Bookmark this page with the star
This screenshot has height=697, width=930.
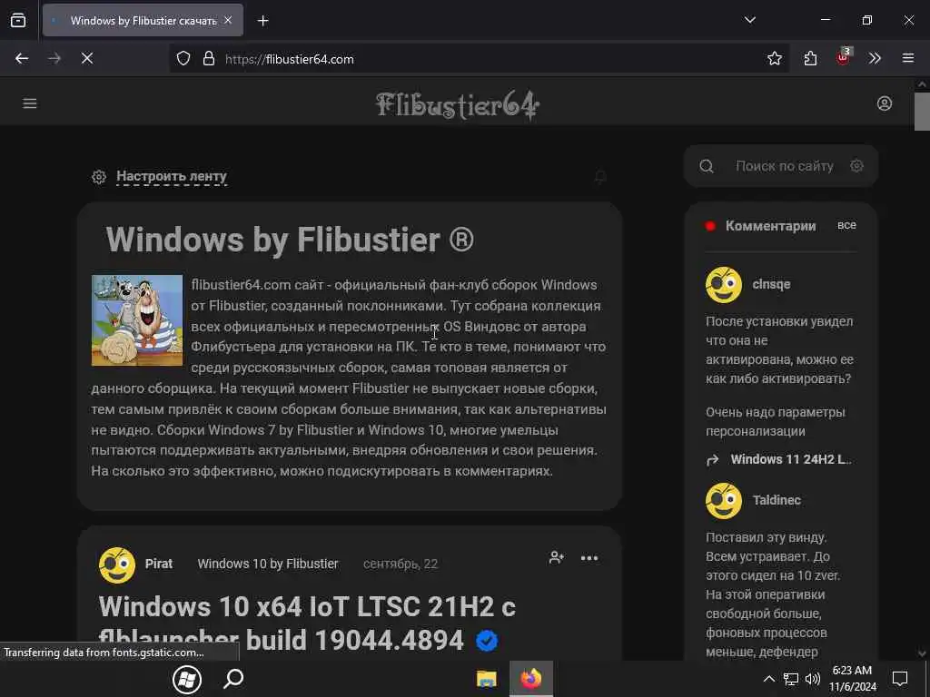click(x=774, y=58)
